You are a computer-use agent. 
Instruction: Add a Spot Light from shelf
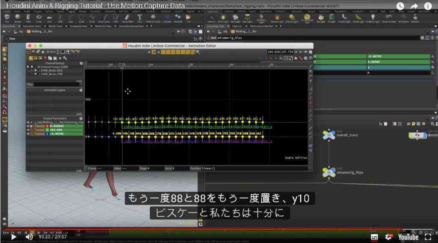(x=235, y=18)
